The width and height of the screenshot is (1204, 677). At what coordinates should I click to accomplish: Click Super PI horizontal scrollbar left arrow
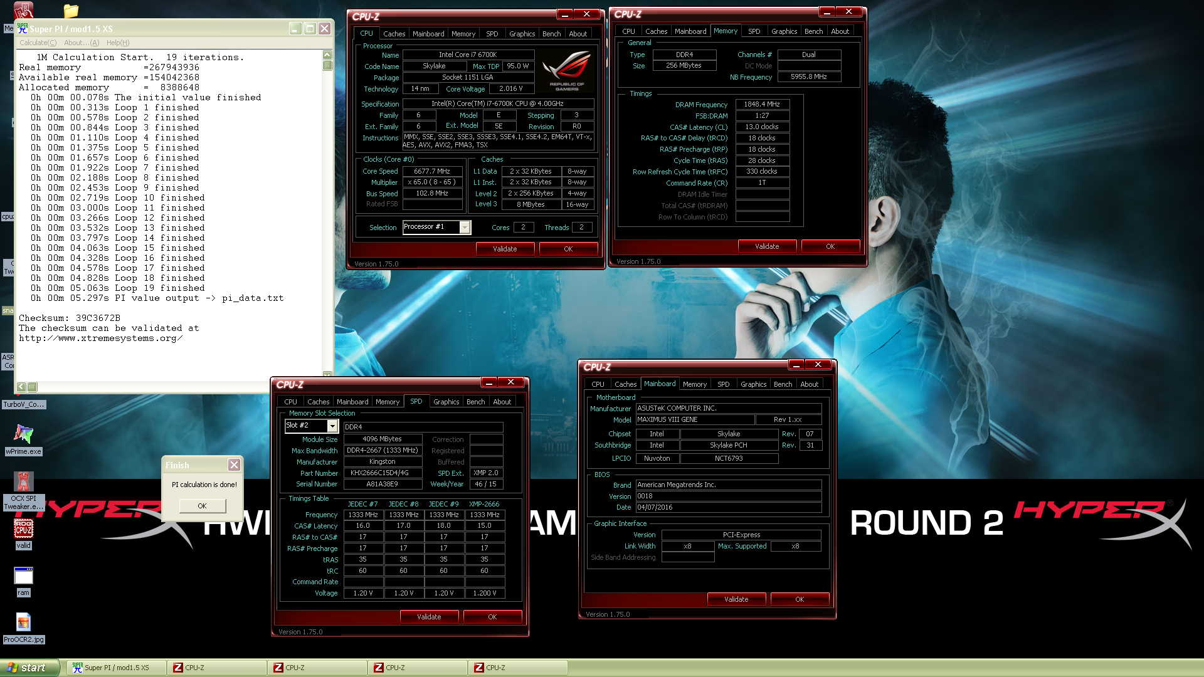(21, 387)
